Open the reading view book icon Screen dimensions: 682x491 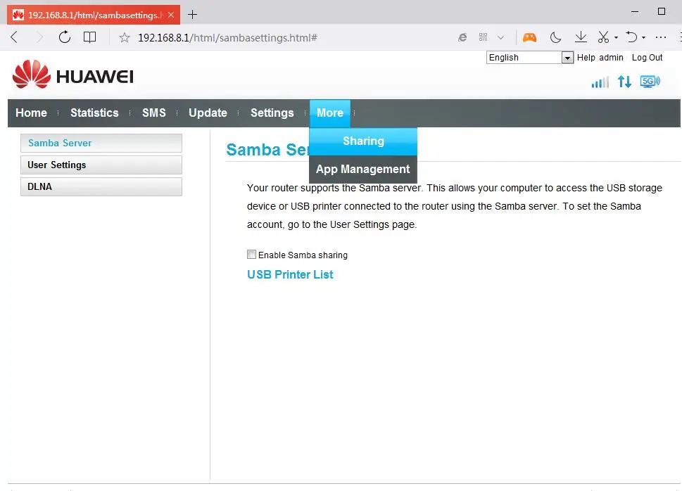[x=89, y=37]
